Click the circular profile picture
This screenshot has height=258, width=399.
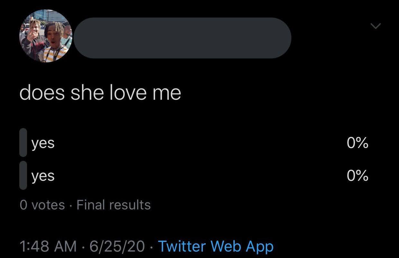tap(45, 35)
